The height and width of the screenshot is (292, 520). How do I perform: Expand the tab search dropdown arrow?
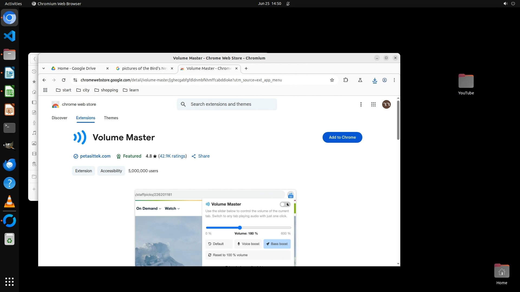pyautogui.click(x=44, y=68)
